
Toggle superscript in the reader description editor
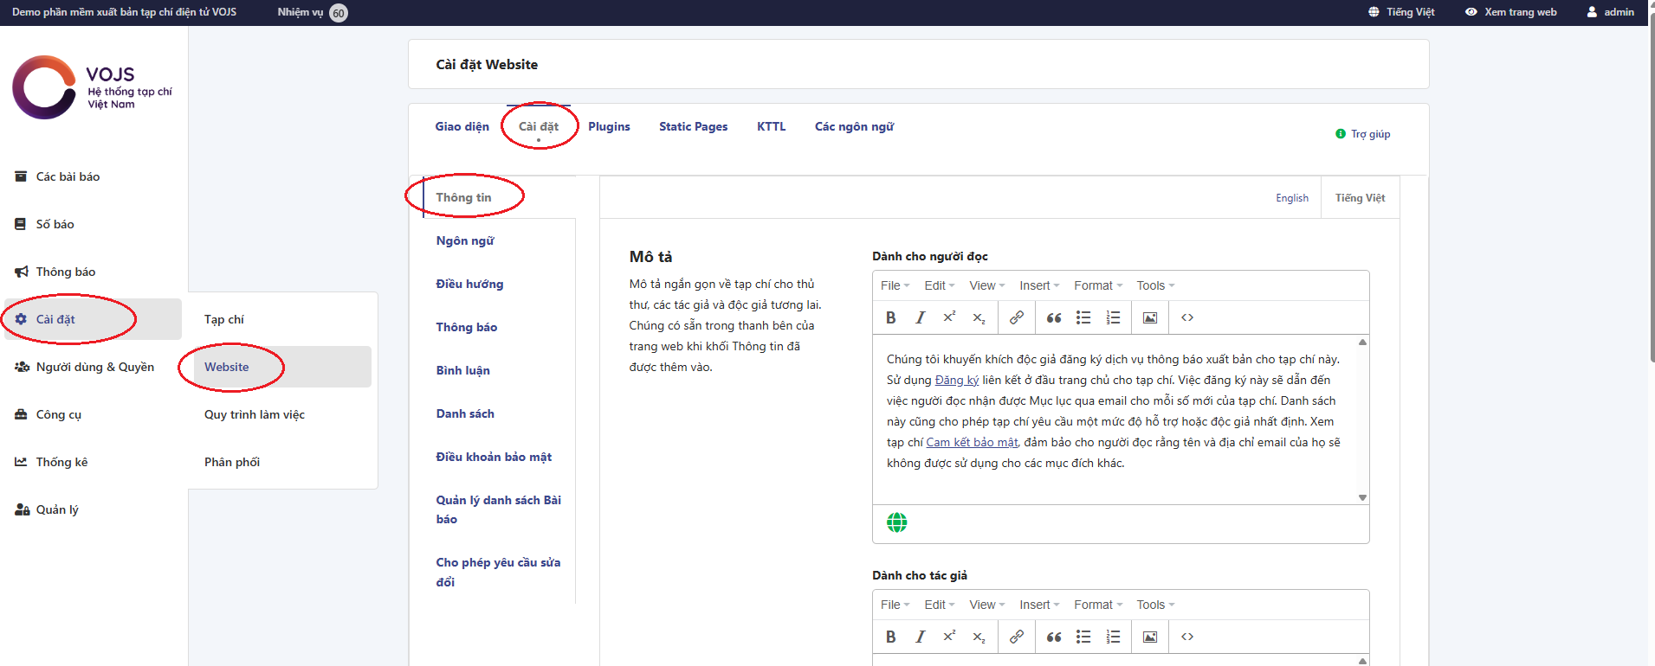coord(949,317)
